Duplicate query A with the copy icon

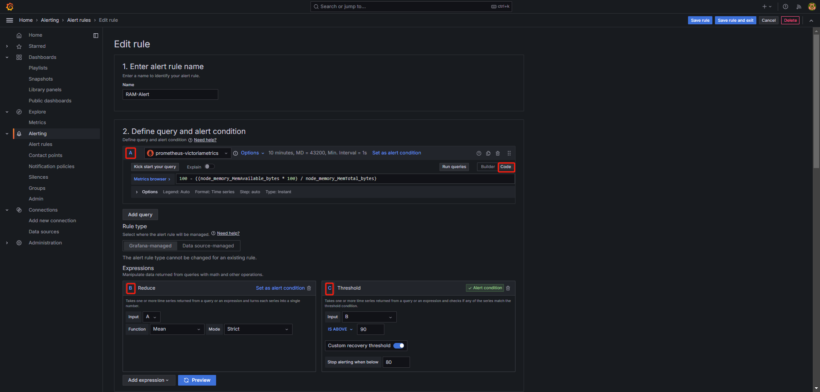pos(488,154)
